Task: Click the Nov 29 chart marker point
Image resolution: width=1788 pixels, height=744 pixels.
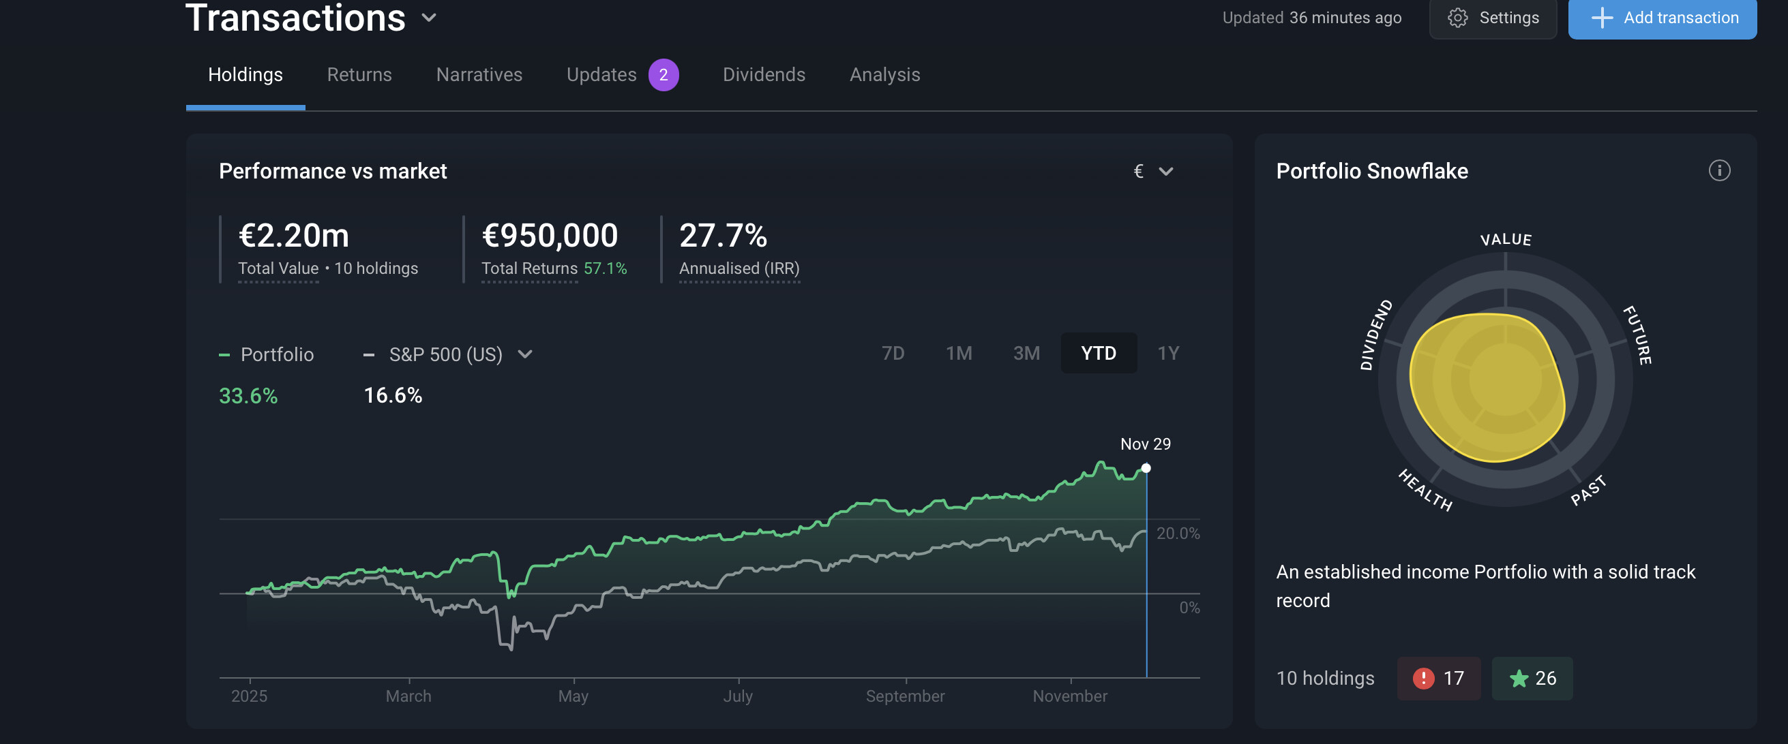Action: tap(1146, 468)
